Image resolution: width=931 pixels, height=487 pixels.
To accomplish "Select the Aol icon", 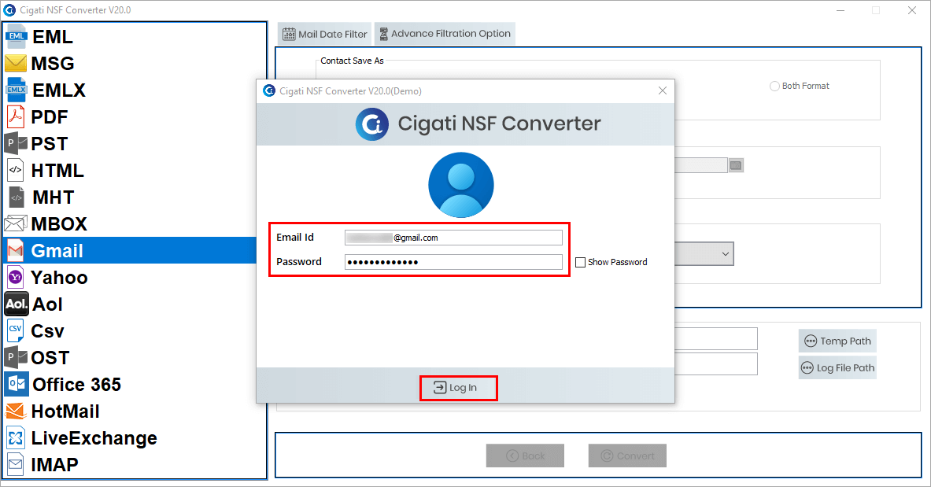I will 16,304.
